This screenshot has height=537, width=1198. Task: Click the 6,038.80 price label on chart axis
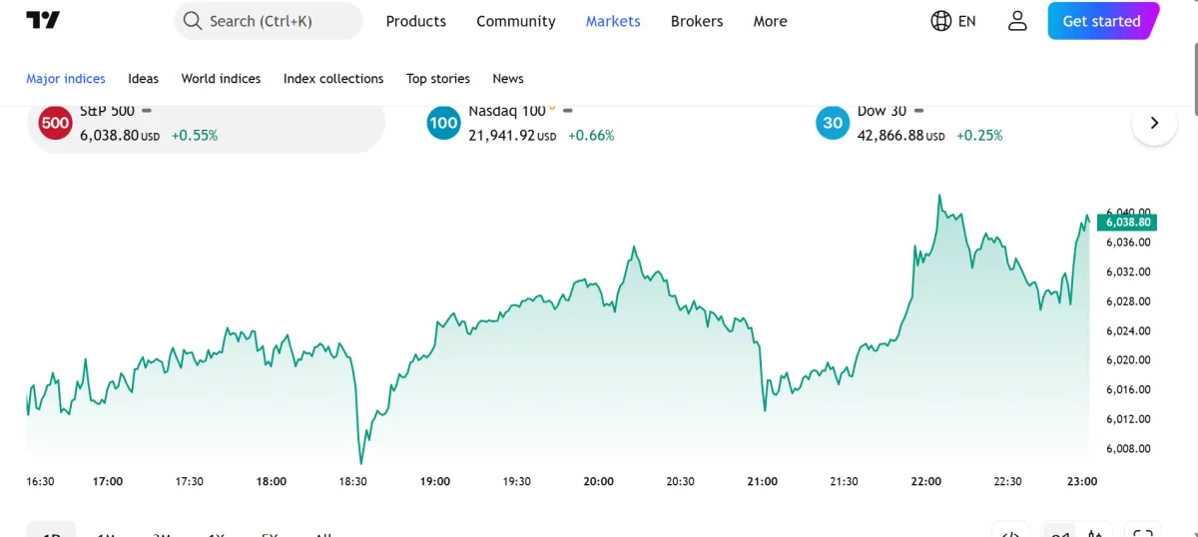[x=1126, y=223]
